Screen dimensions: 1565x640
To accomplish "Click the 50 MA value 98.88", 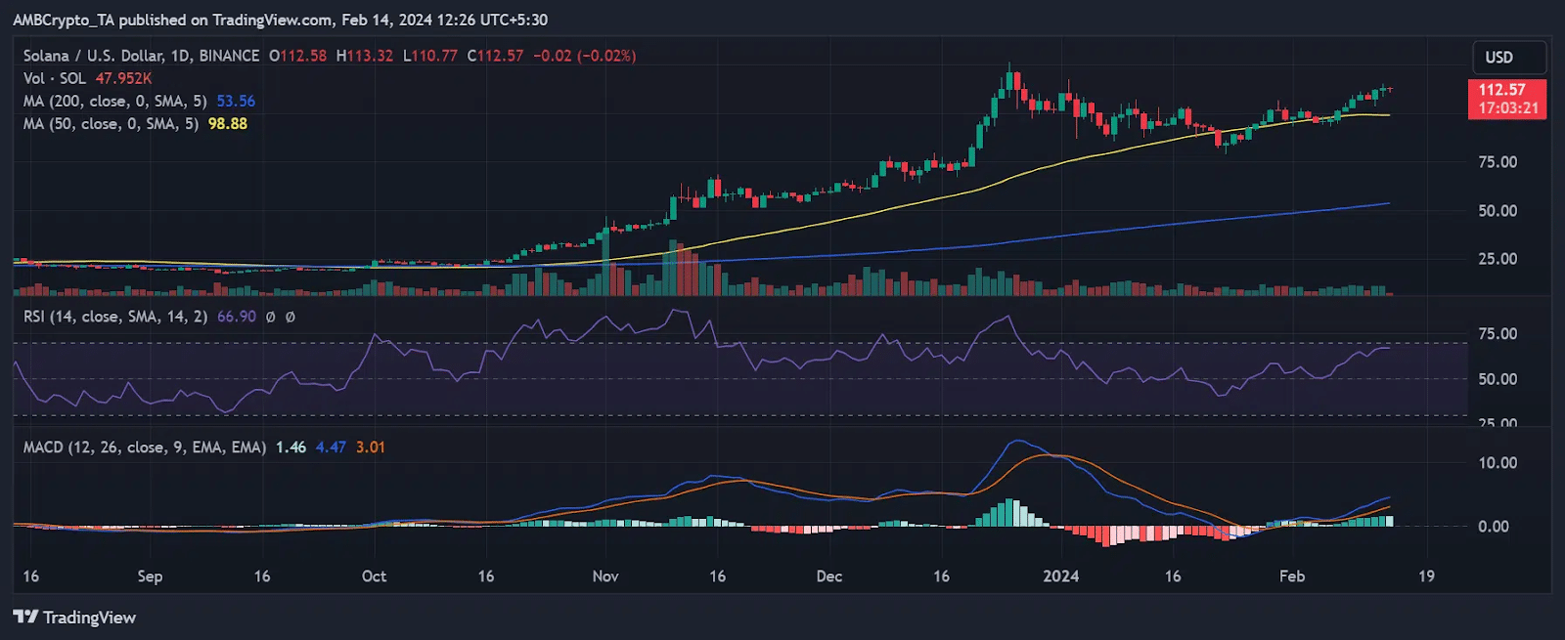I will 228,124.
